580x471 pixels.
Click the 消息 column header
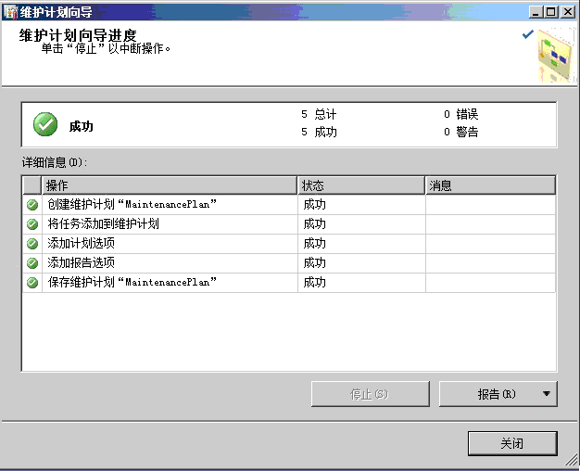[489, 185]
